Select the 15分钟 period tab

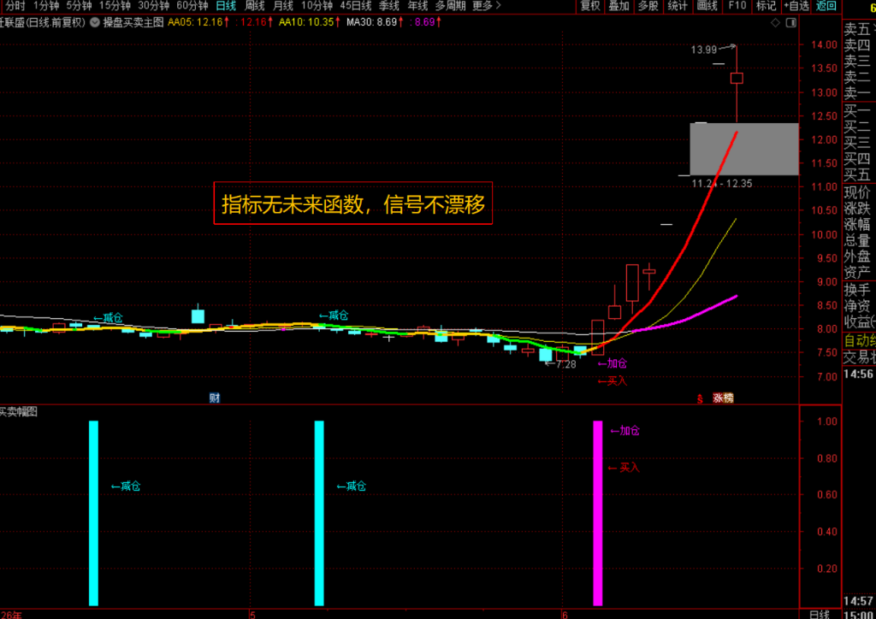[115, 6]
